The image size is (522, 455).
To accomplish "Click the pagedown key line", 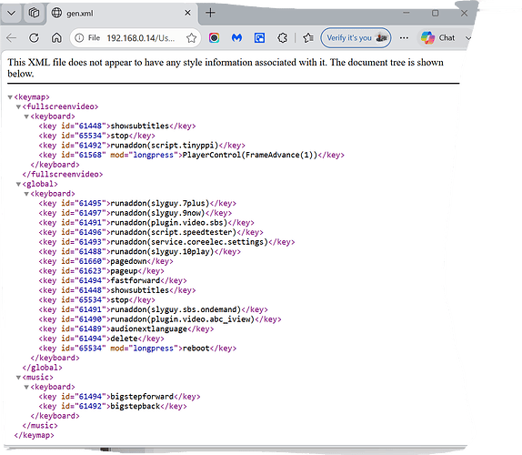I will tap(105, 261).
